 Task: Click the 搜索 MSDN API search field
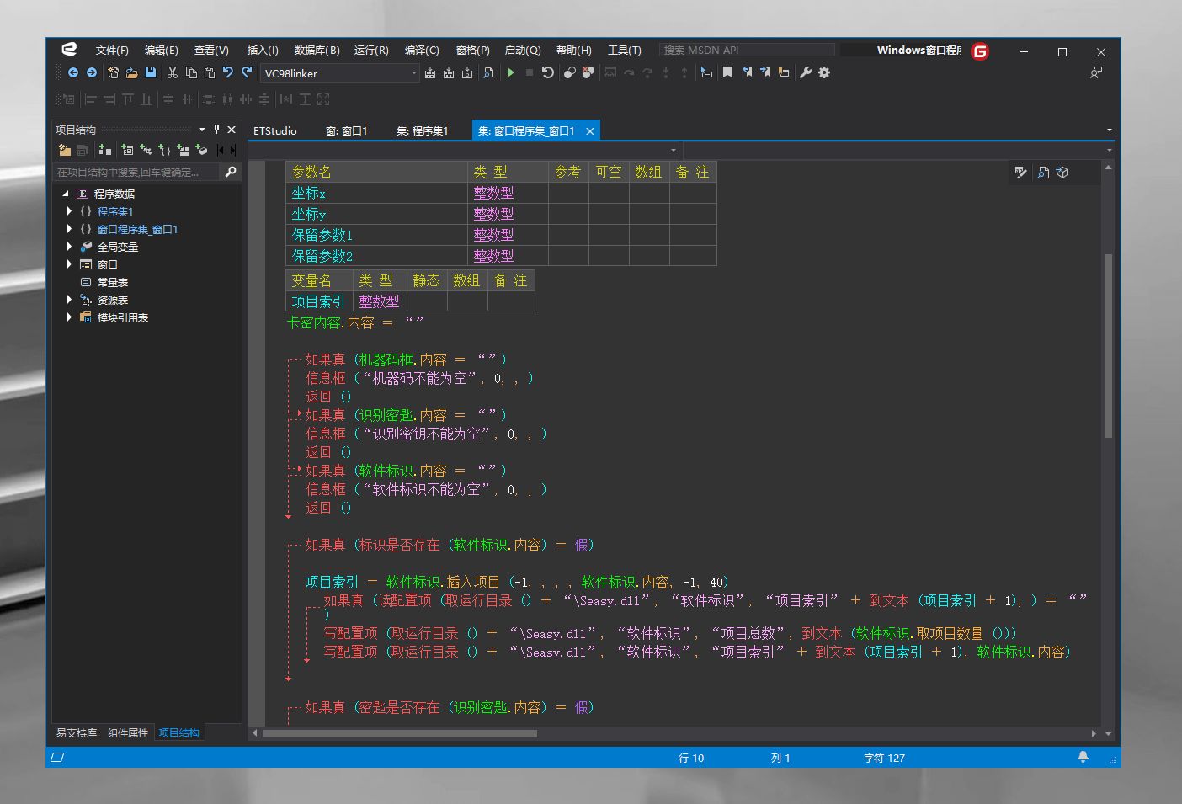point(747,51)
